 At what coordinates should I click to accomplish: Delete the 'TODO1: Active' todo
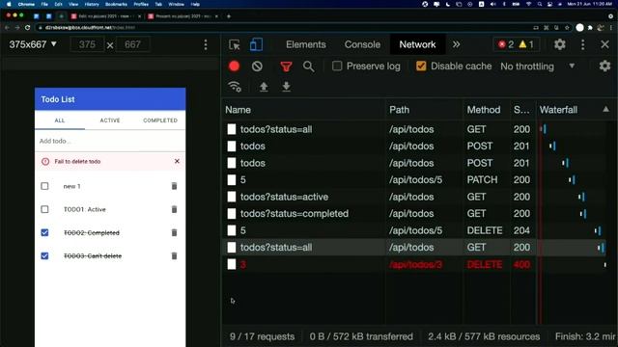click(174, 209)
